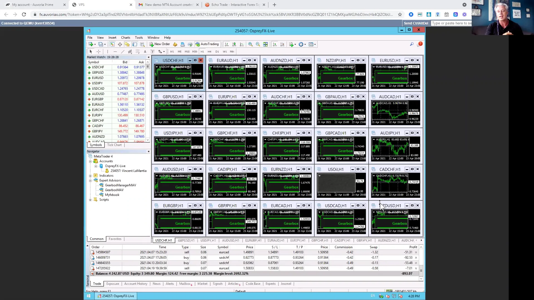534x300 pixels.
Task: Toggle the Market Watch toolbar icon
Action: (112, 44)
